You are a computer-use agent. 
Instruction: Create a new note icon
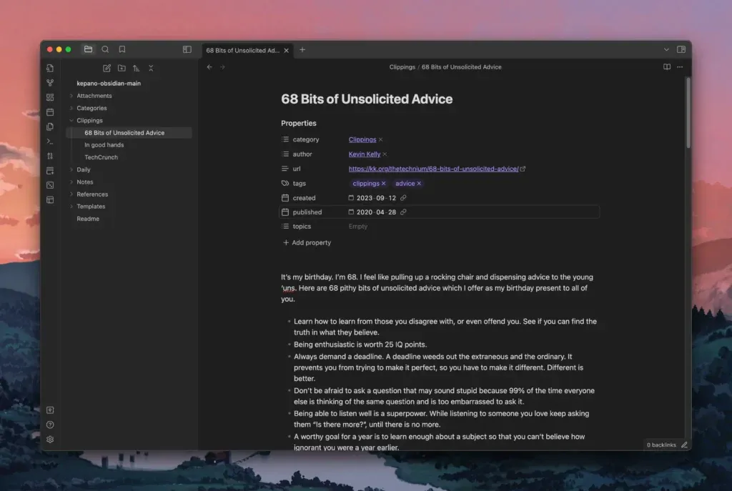[107, 68]
